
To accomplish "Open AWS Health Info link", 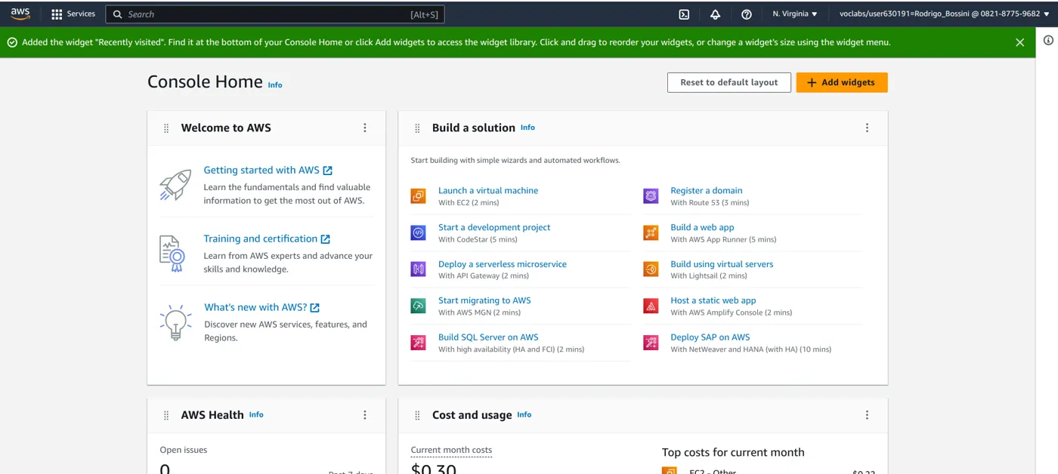I will [x=256, y=414].
